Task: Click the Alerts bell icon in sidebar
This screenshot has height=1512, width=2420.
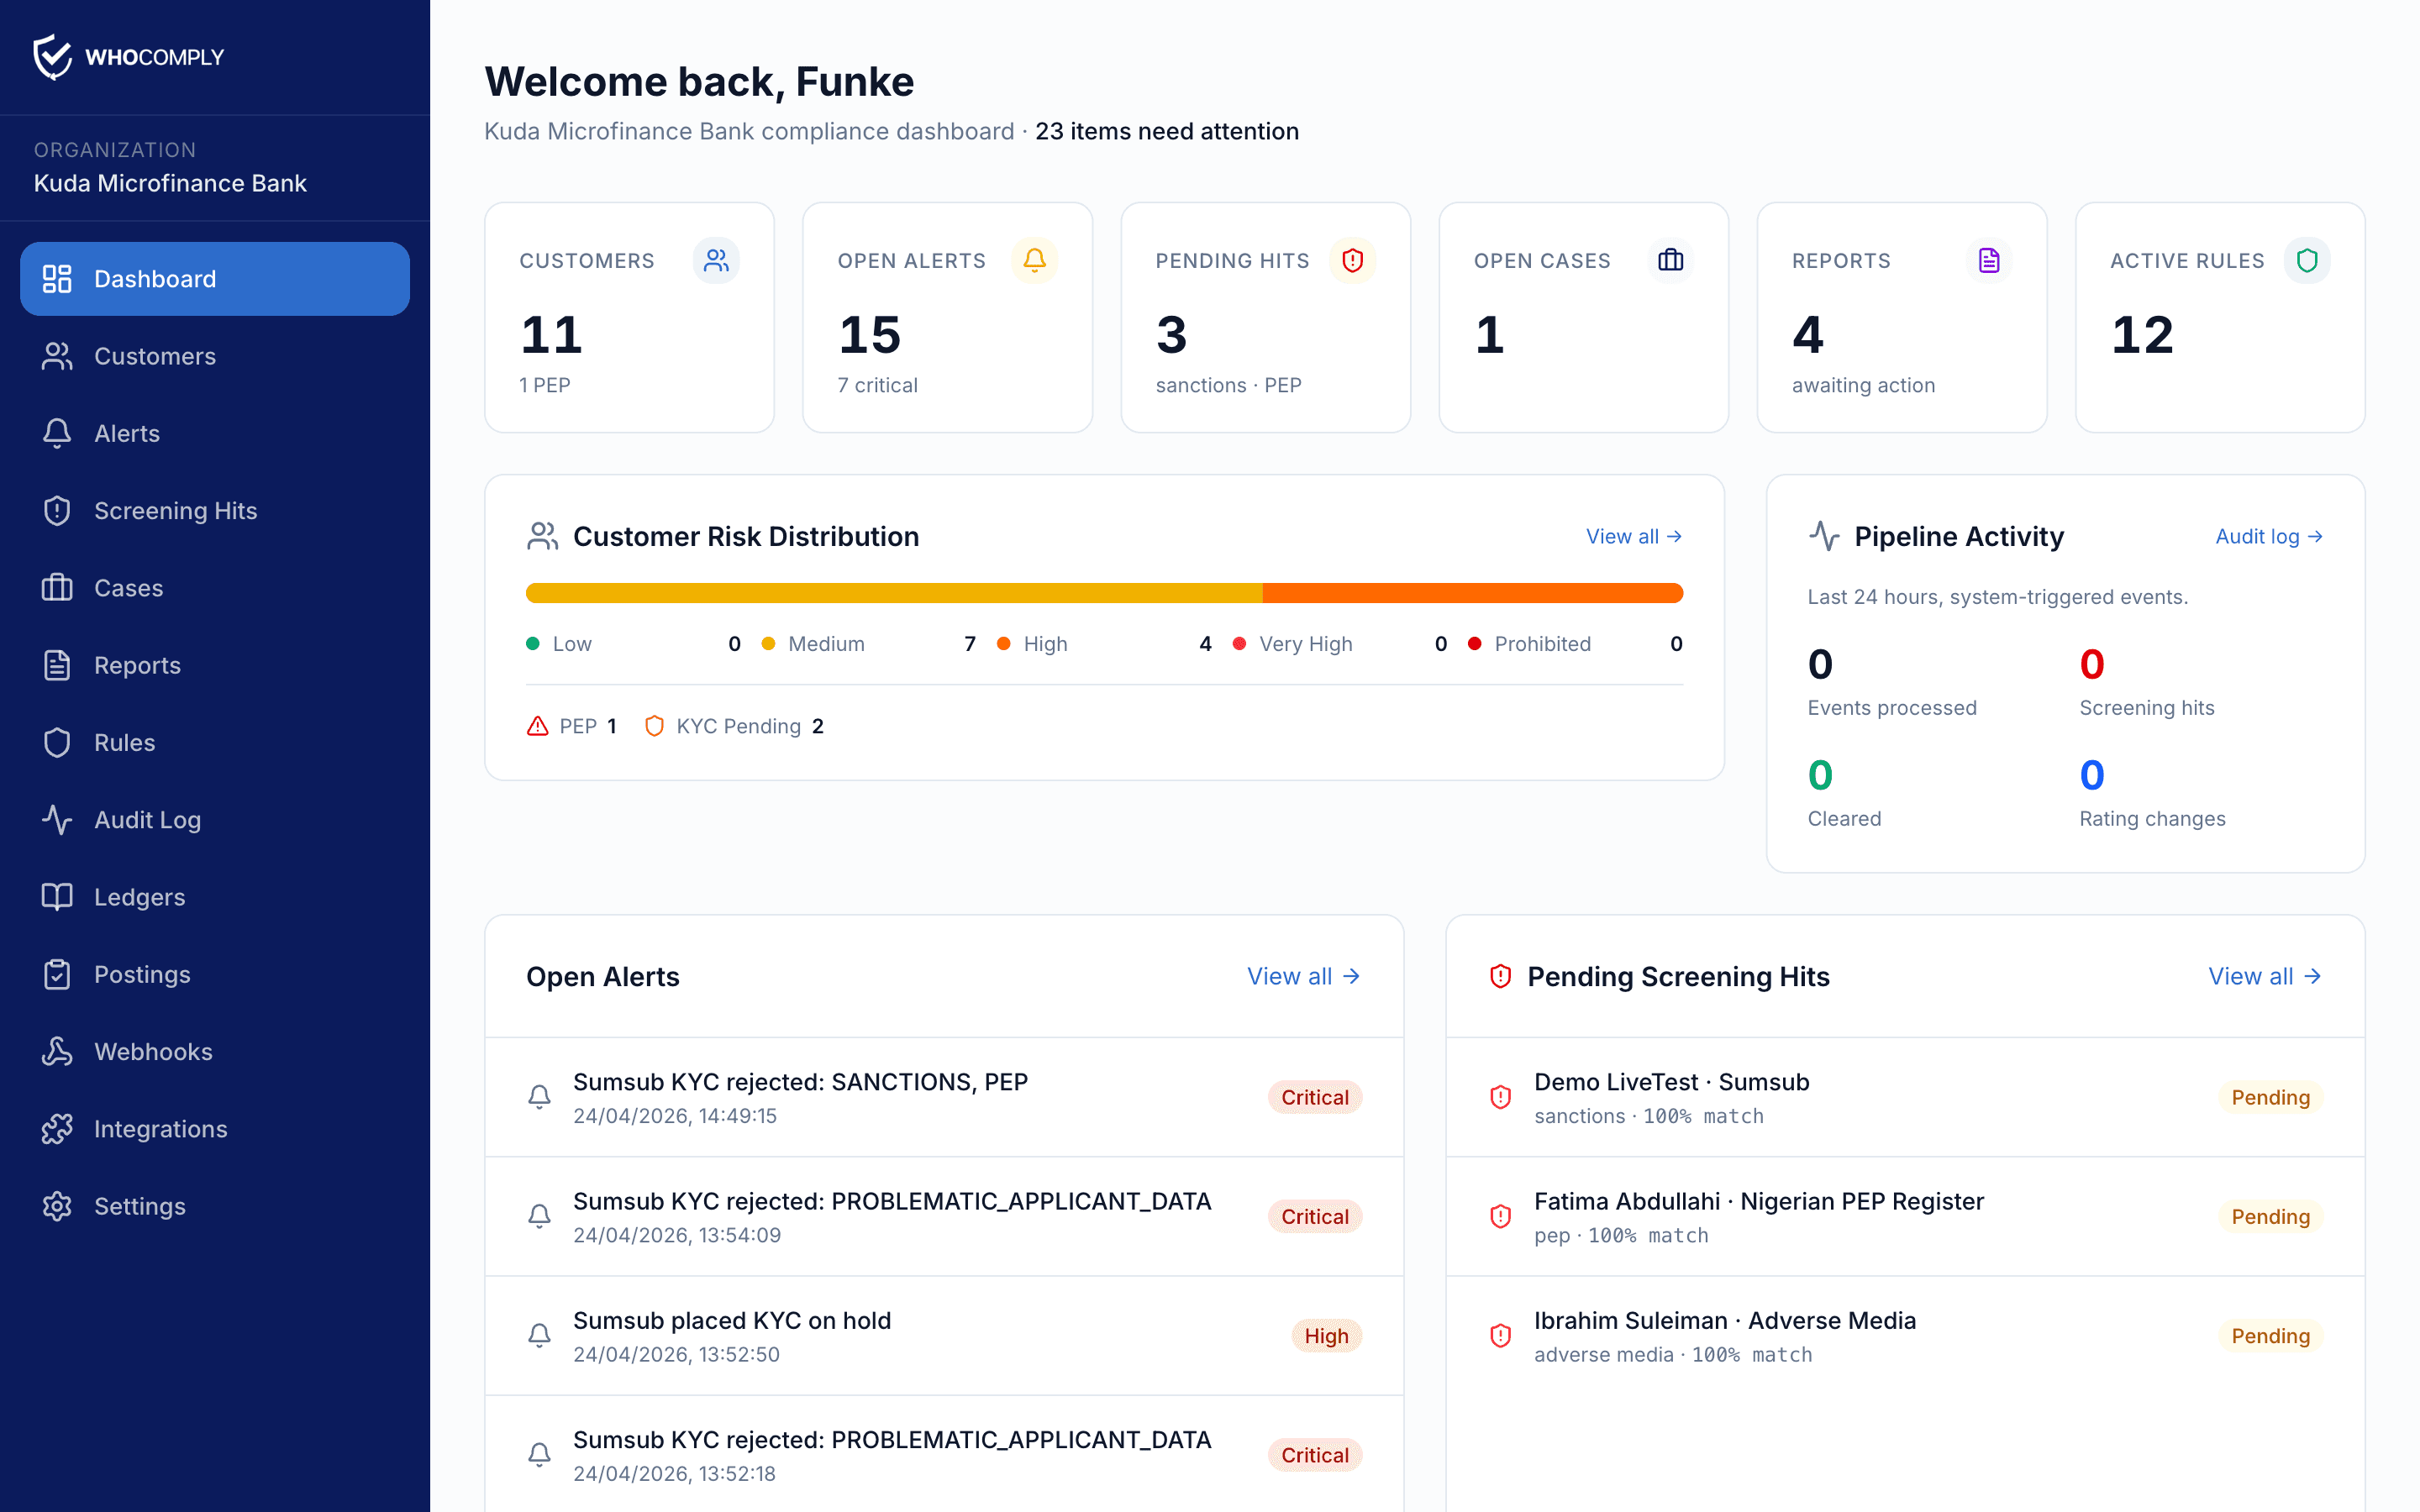Action: click(x=57, y=433)
